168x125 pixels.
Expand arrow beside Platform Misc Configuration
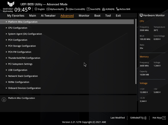(x=6, y=22)
